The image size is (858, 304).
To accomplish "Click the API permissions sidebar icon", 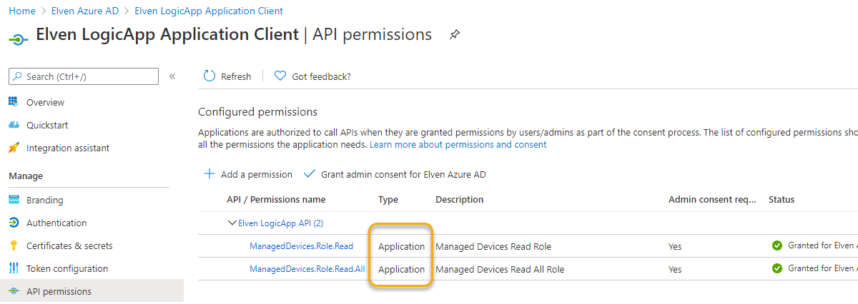I will [14, 291].
